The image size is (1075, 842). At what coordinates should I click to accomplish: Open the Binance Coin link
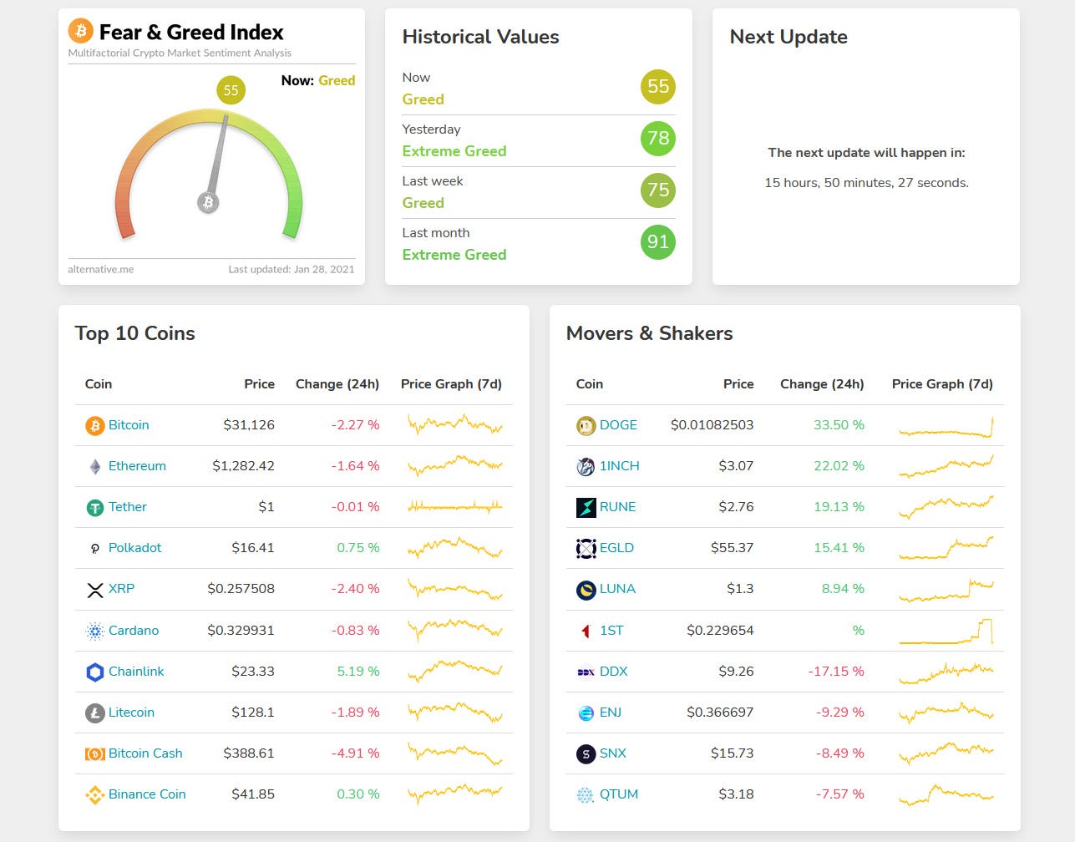[x=147, y=794]
